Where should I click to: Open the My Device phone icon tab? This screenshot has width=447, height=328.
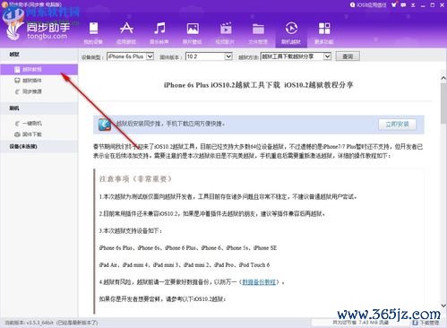coord(93,33)
